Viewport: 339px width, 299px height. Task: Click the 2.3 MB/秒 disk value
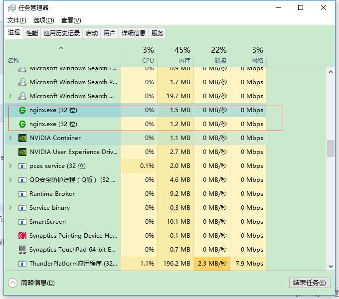coord(212,264)
